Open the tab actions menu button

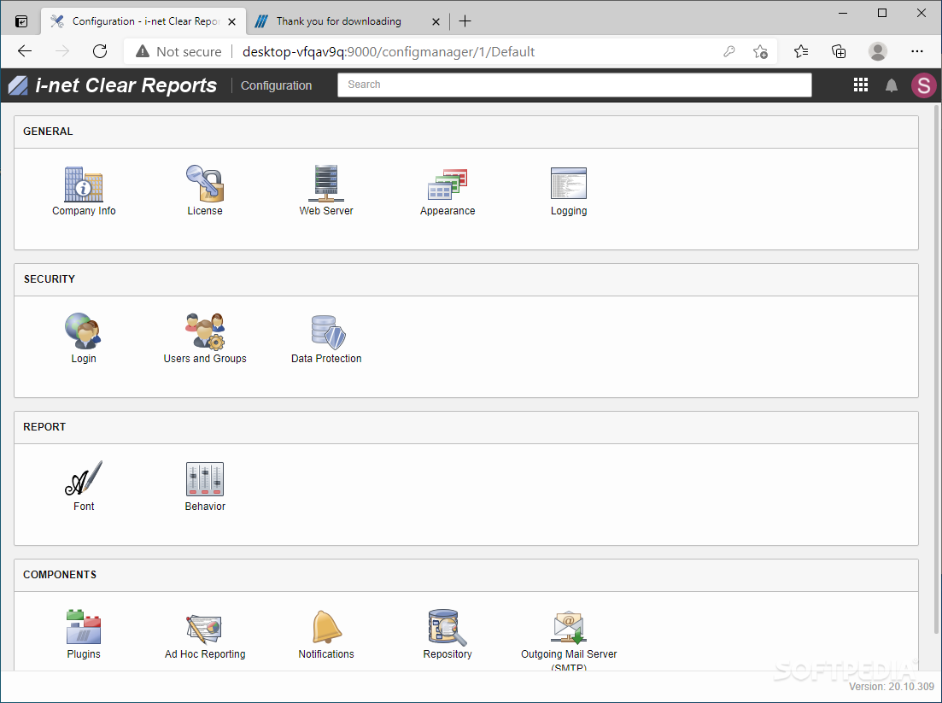tap(21, 21)
